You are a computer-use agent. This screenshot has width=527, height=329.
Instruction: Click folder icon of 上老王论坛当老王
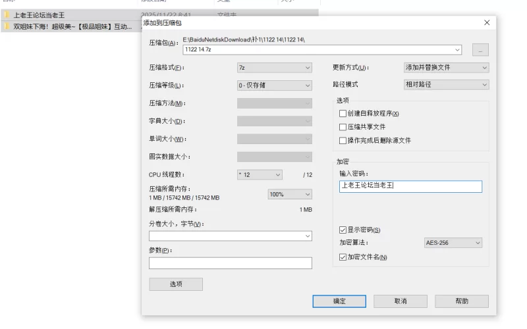click(x=7, y=14)
